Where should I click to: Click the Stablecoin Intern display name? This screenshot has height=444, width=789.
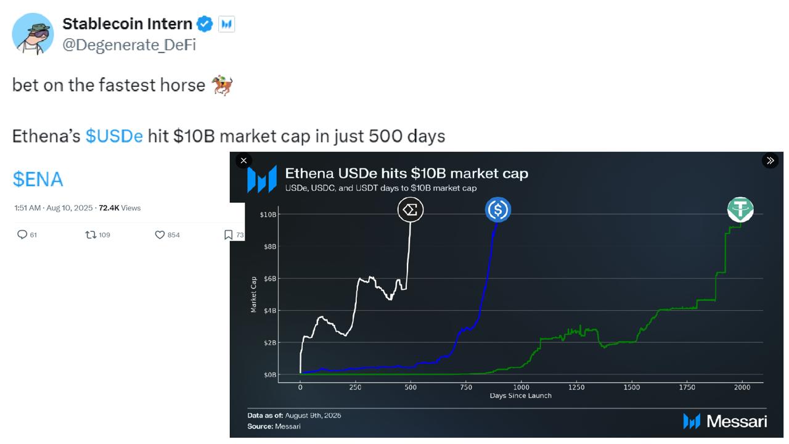pyautogui.click(x=127, y=24)
